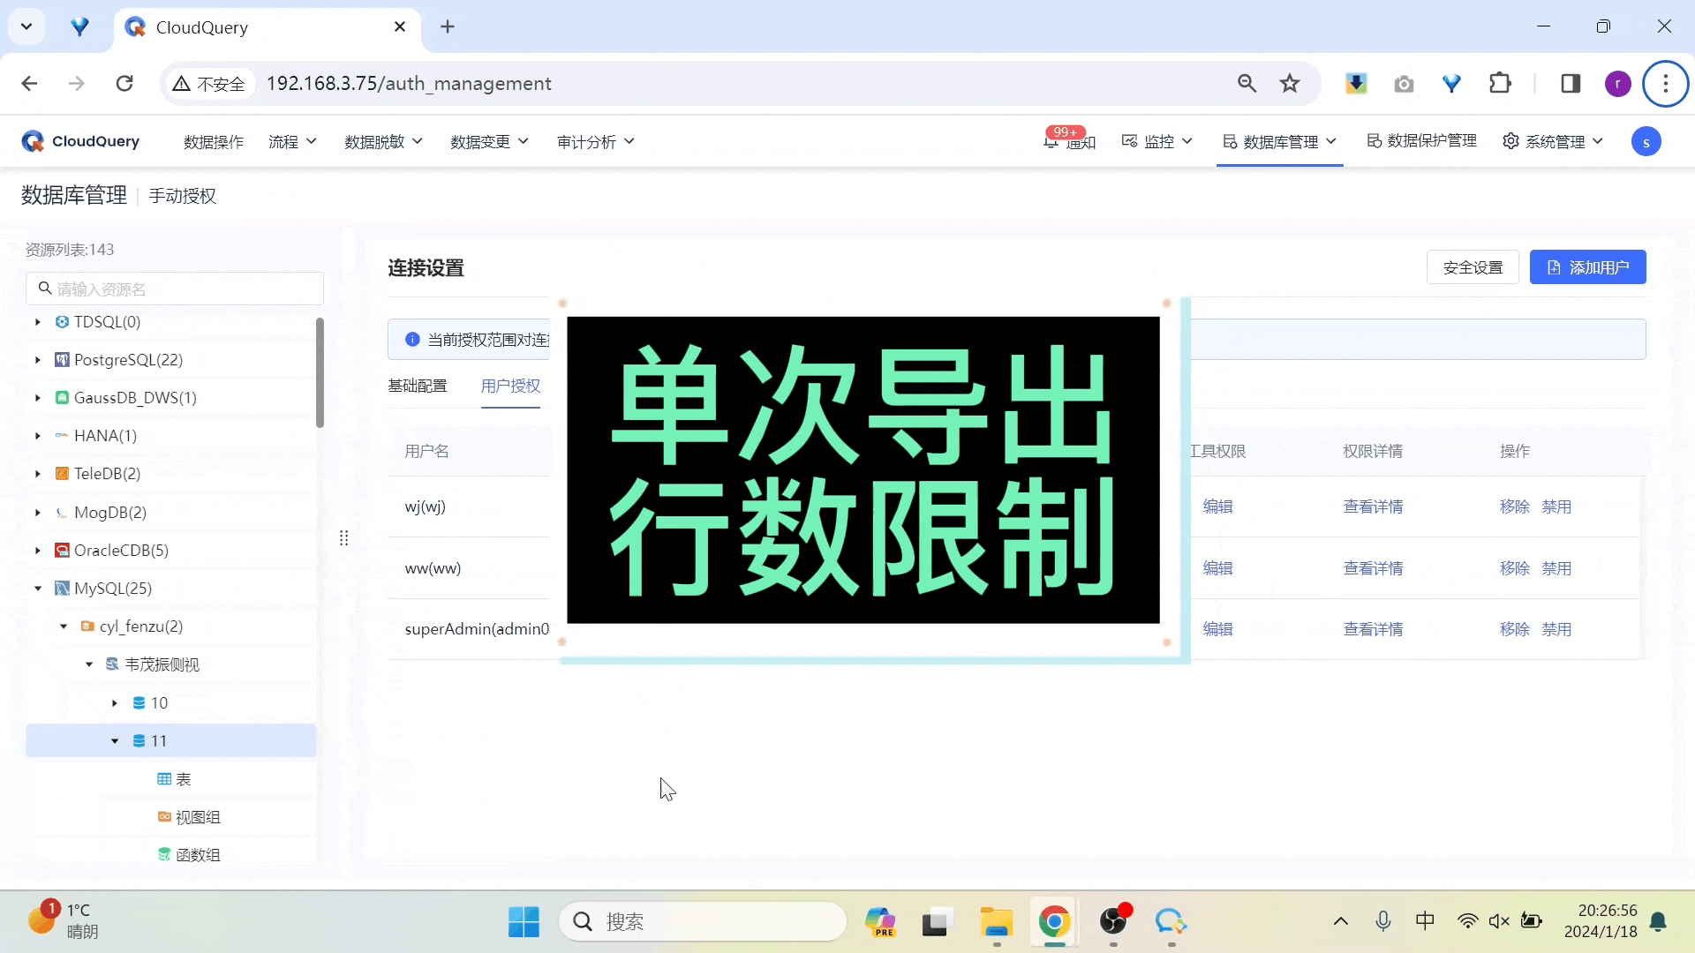This screenshot has height=953, width=1695.
Task: Open the 监控 dropdown menu
Action: [1159, 141]
